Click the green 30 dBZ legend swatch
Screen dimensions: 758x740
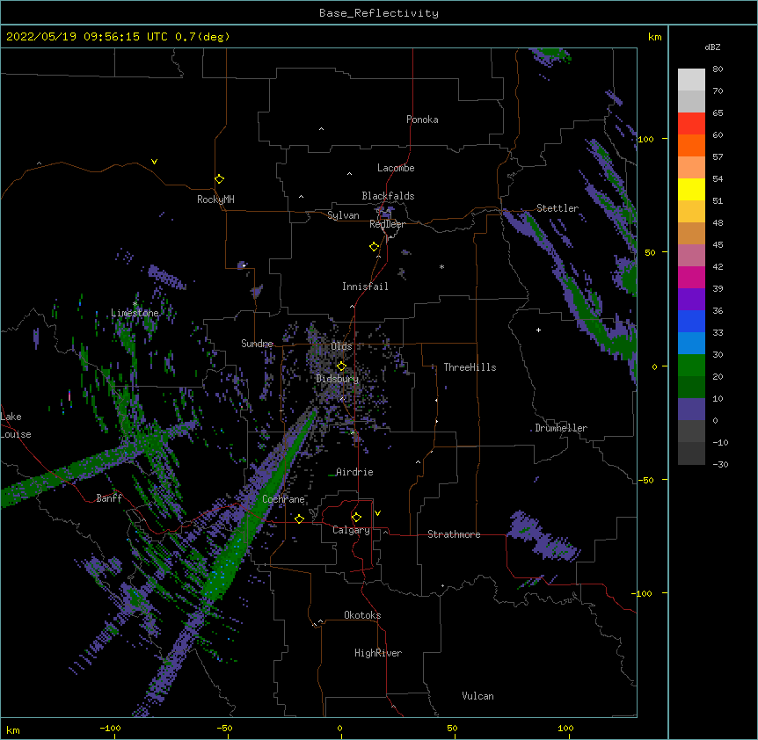click(x=691, y=366)
